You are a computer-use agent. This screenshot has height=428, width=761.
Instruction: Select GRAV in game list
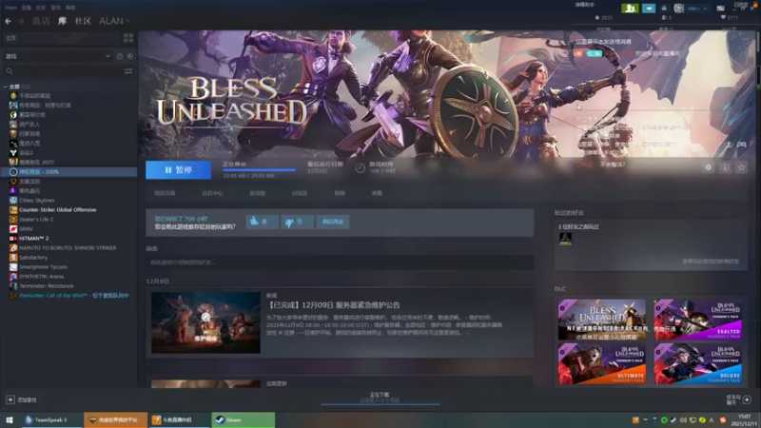tap(27, 228)
